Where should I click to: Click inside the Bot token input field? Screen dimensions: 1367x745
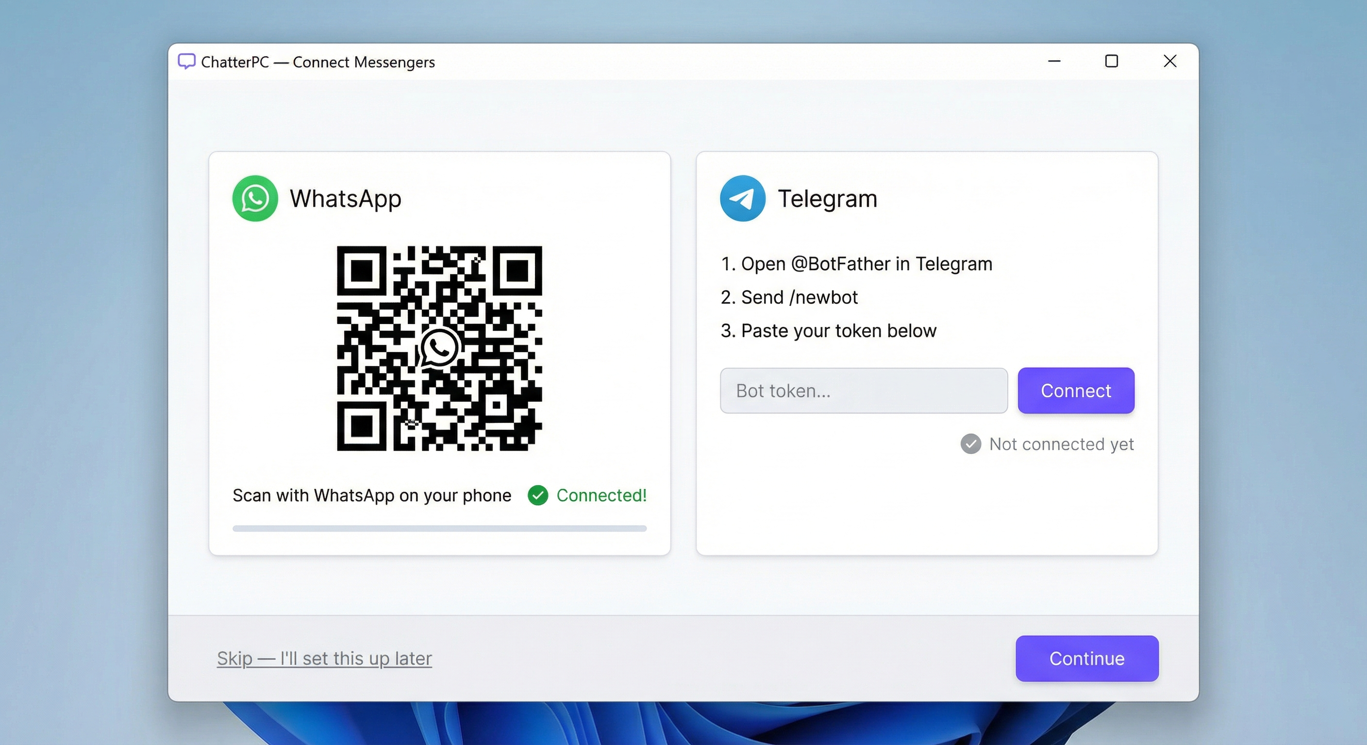[x=864, y=391]
